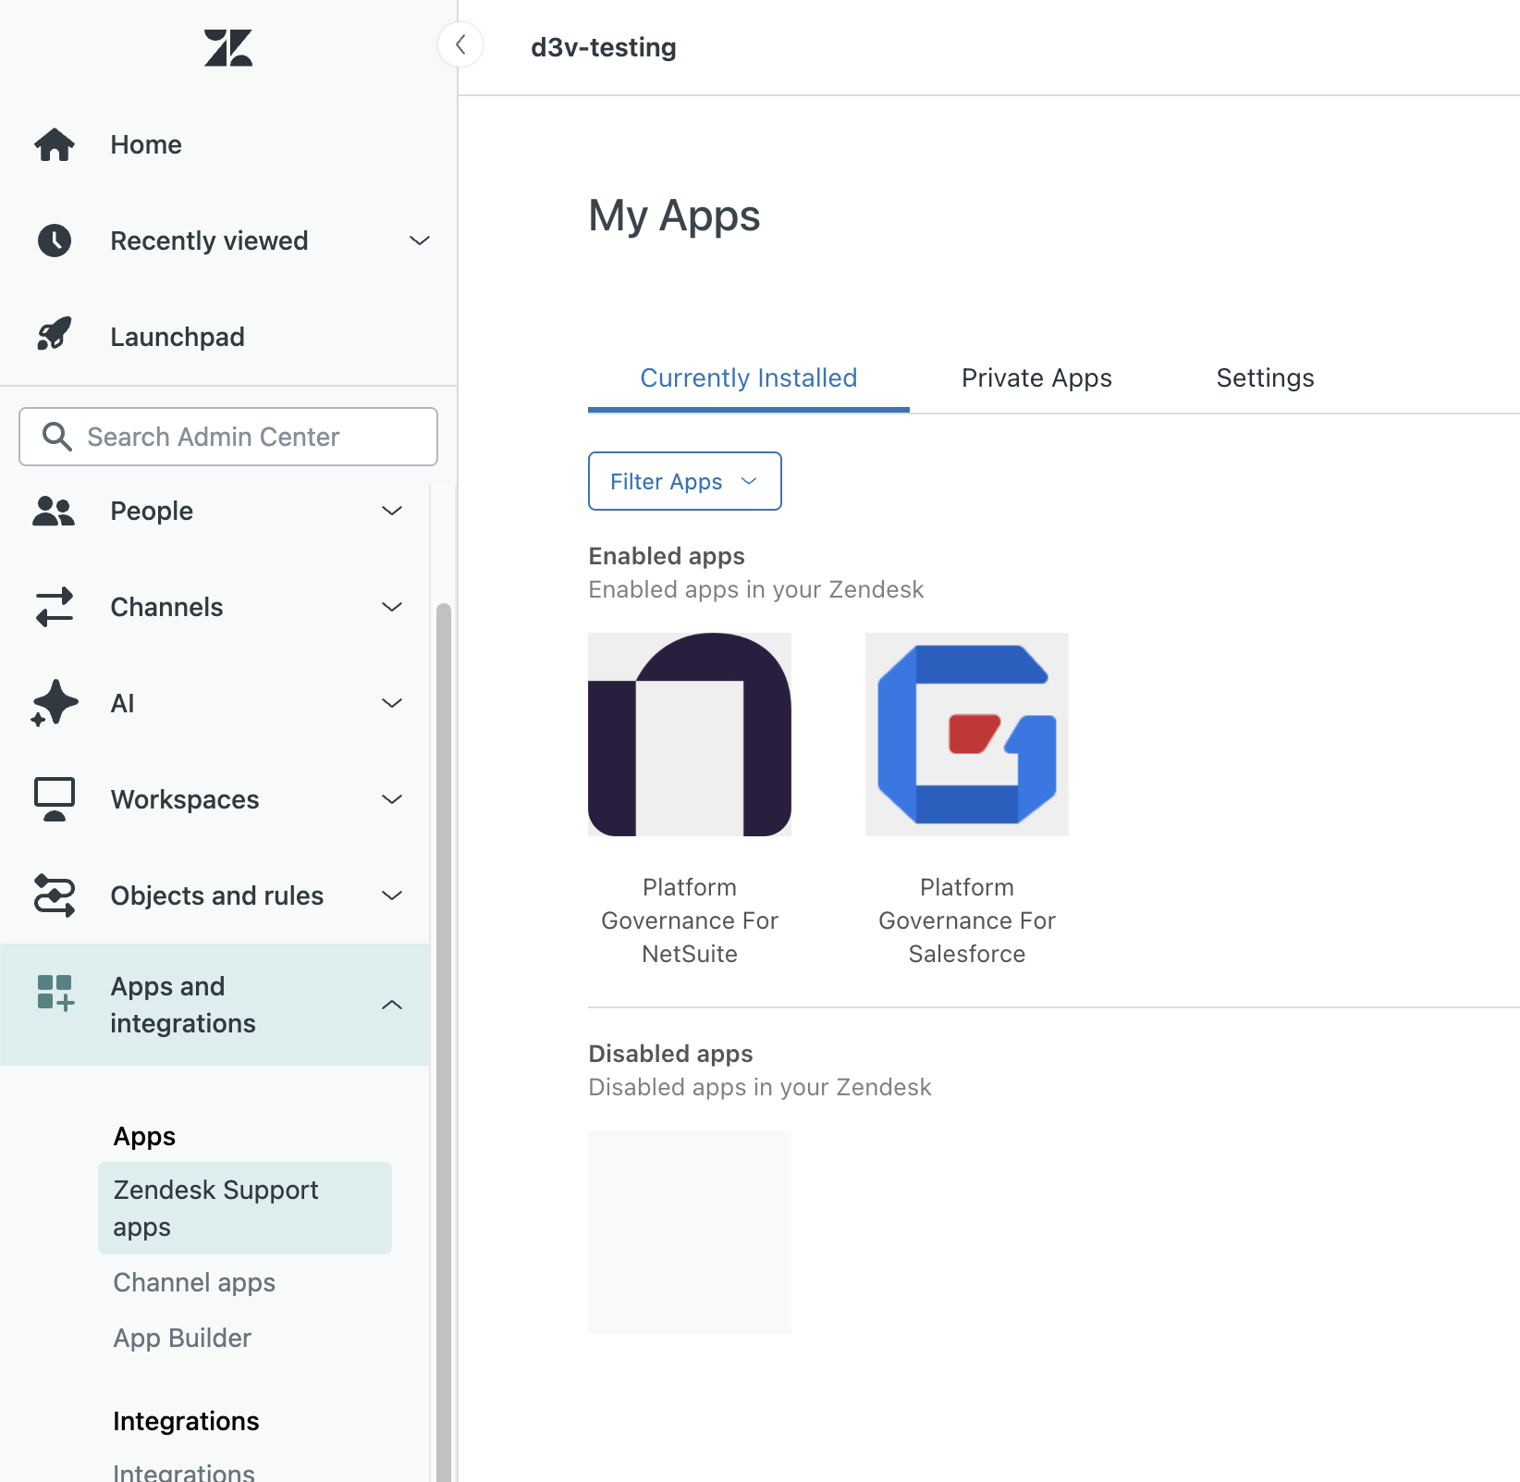
Task: Expand the Recently viewed section
Action: (419, 241)
